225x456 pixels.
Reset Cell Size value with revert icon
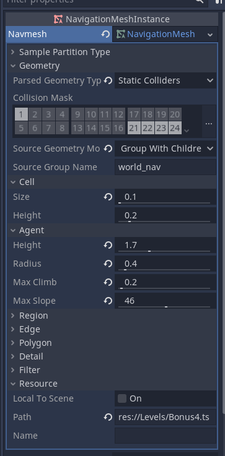tap(108, 197)
